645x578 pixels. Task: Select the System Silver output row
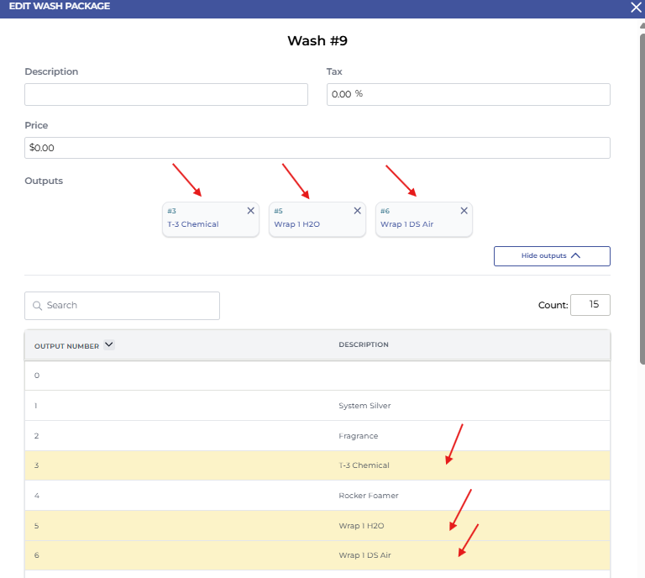tap(317, 406)
